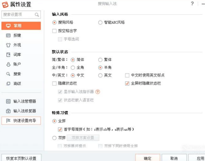Image resolution: width=205 pixels, height=161 pixels.
Task: Click the 搜狗输入法 title text
Action: (x=107, y=4)
